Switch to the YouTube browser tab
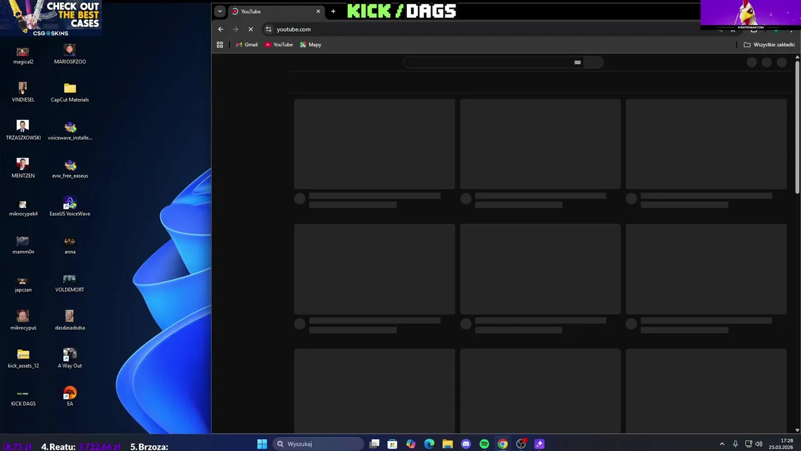 pyautogui.click(x=274, y=11)
